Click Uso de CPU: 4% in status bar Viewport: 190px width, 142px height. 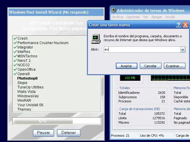point(152,135)
